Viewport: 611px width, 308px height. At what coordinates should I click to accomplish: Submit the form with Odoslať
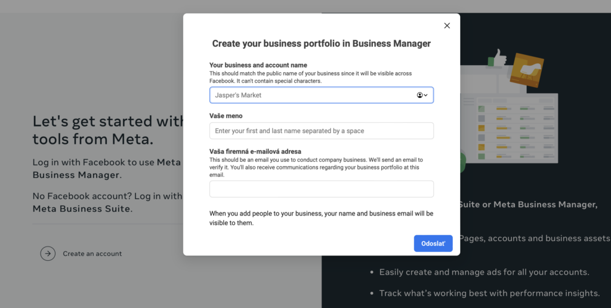pyautogui.click(x=433, y=244)
